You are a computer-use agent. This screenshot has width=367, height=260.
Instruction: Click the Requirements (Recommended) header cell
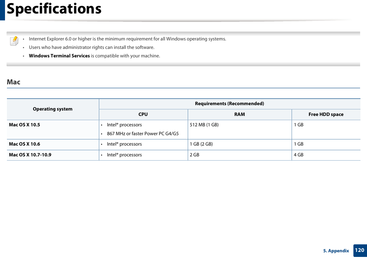coord(229,103)
